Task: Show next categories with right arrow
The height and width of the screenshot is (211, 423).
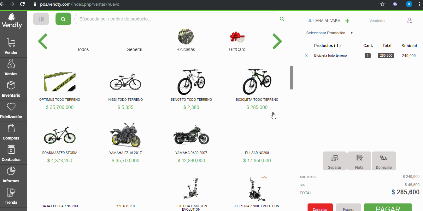Action: [277, 41]
